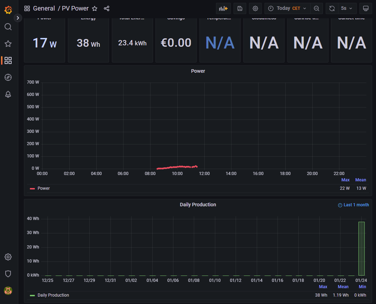The width and height of the screenshot is (376, 304).
Task: Click the 22 W max value
Action: coord(345,188)
